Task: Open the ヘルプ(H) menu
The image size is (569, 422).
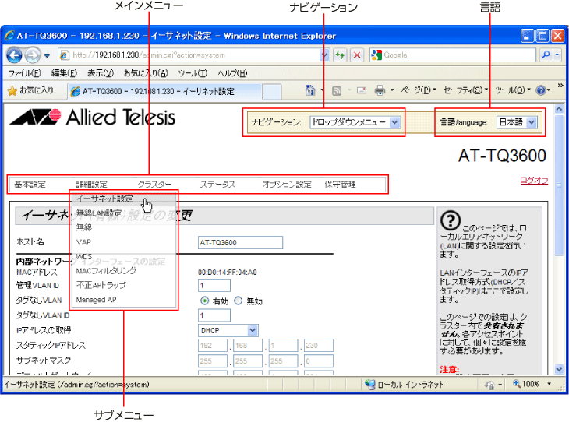Action: click(x=232, y=73)
